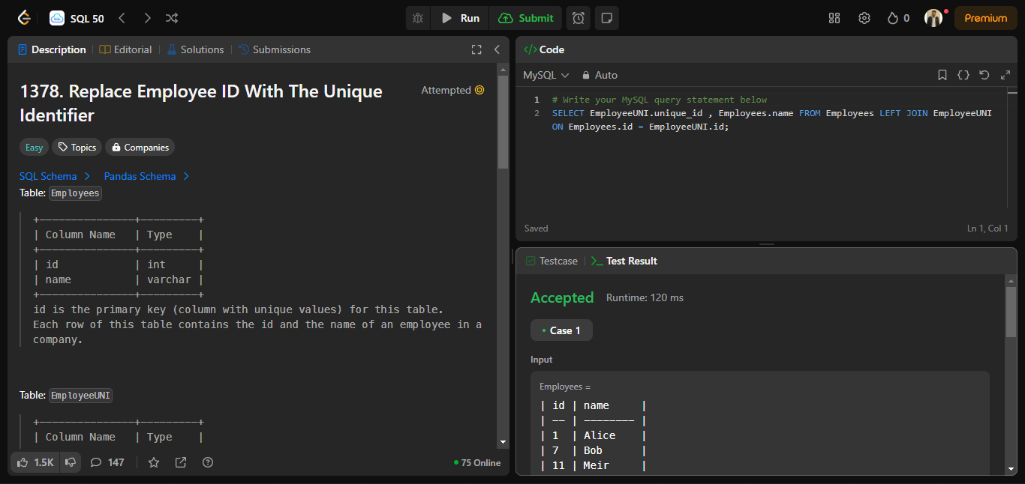1025x484 pixels.
Task: Submit the solution
Action: pyautogui.click(x=526, y=18)
